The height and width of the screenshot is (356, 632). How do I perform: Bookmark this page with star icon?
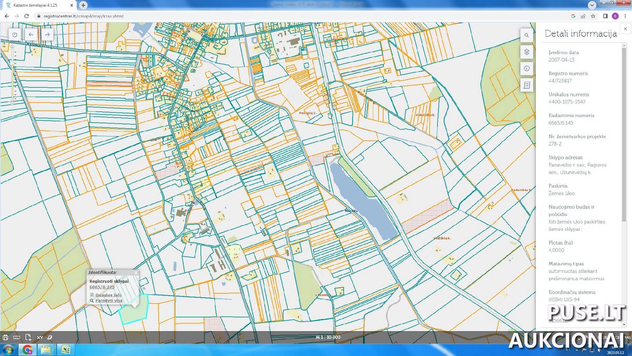[x=593, y=16]
